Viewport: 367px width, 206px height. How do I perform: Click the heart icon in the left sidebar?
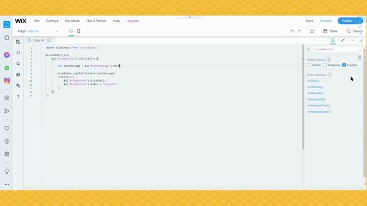pos(7,128)
